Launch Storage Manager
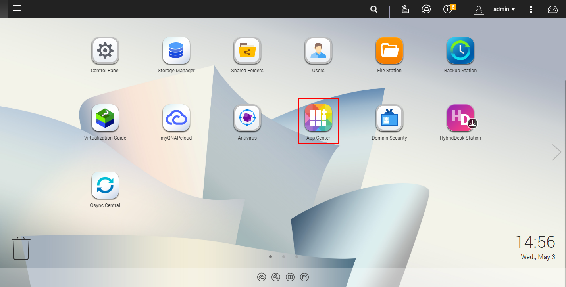 point(176,50)
